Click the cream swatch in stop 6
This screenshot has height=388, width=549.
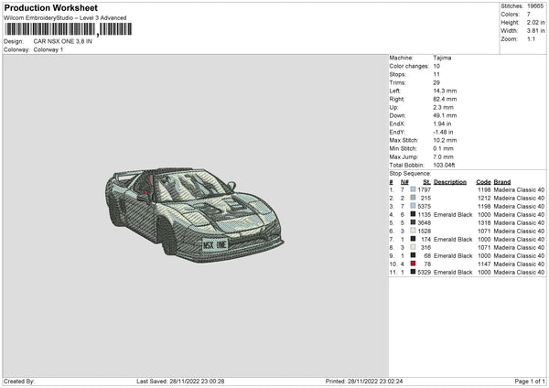414,231
